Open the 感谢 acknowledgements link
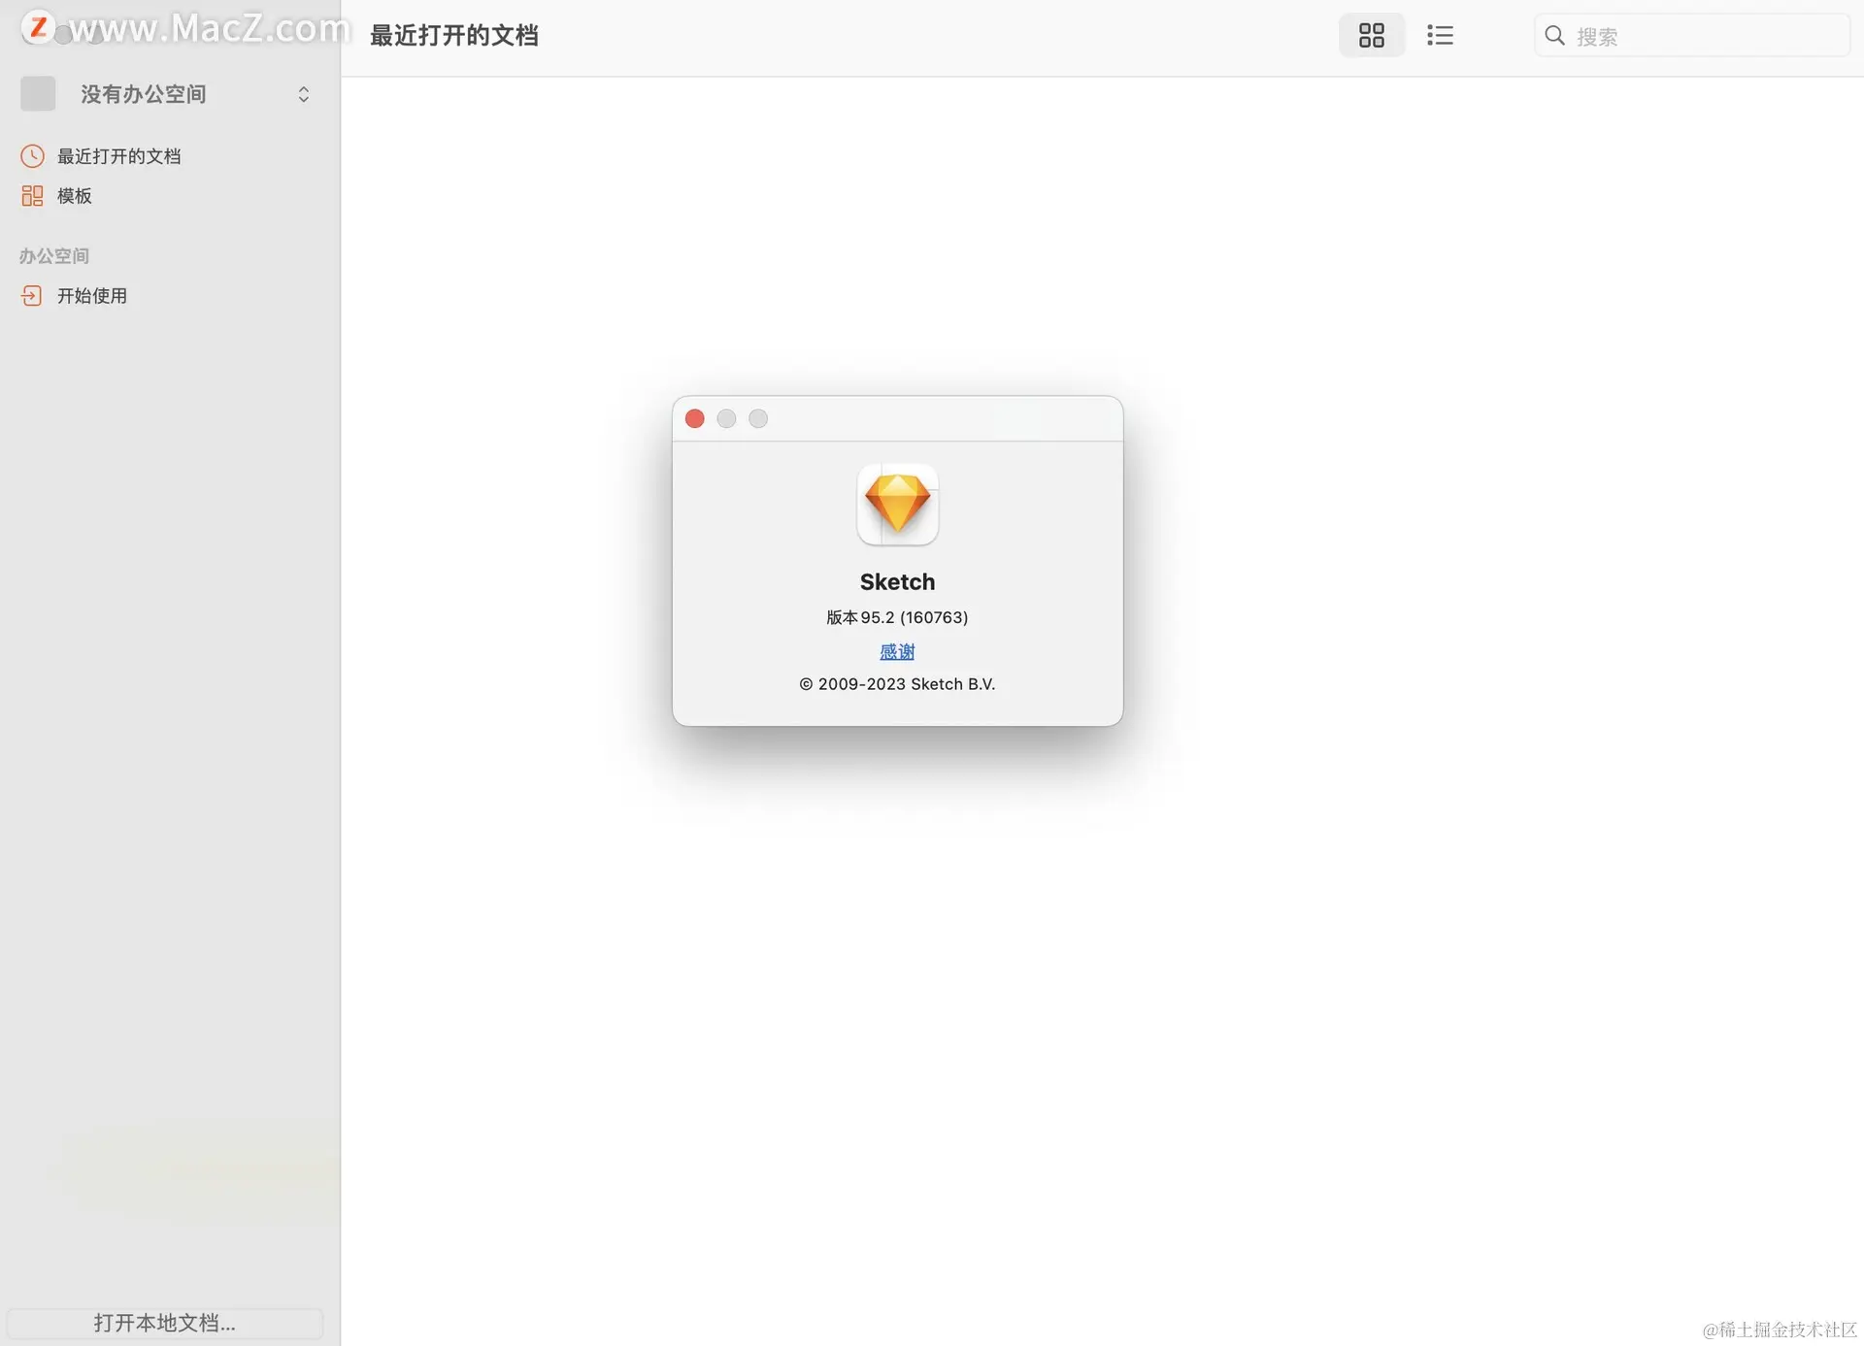1864x1346 pixels. click(x=897, y=651)
